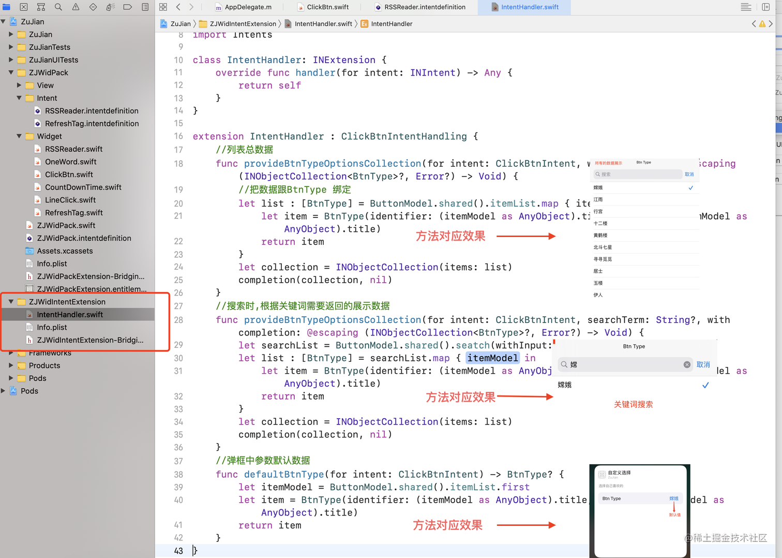Open the related items grid menu
The width and height of the screenshot is (782, 558).
tap(163, 7)
